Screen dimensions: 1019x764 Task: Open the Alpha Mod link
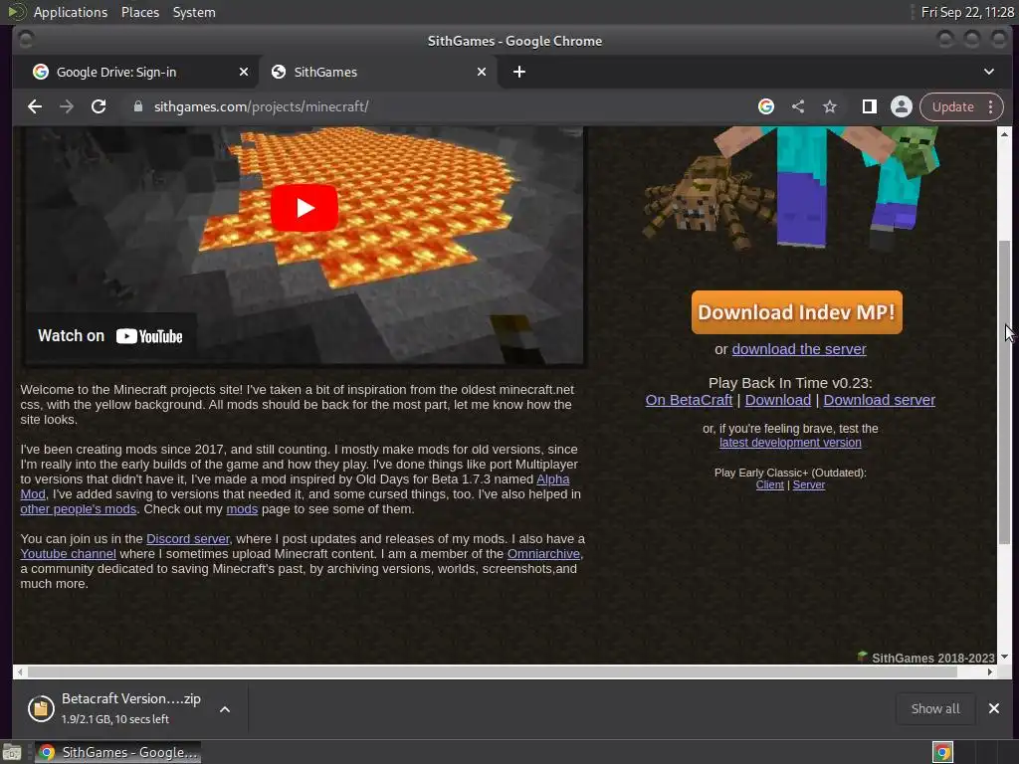[553, 478]
